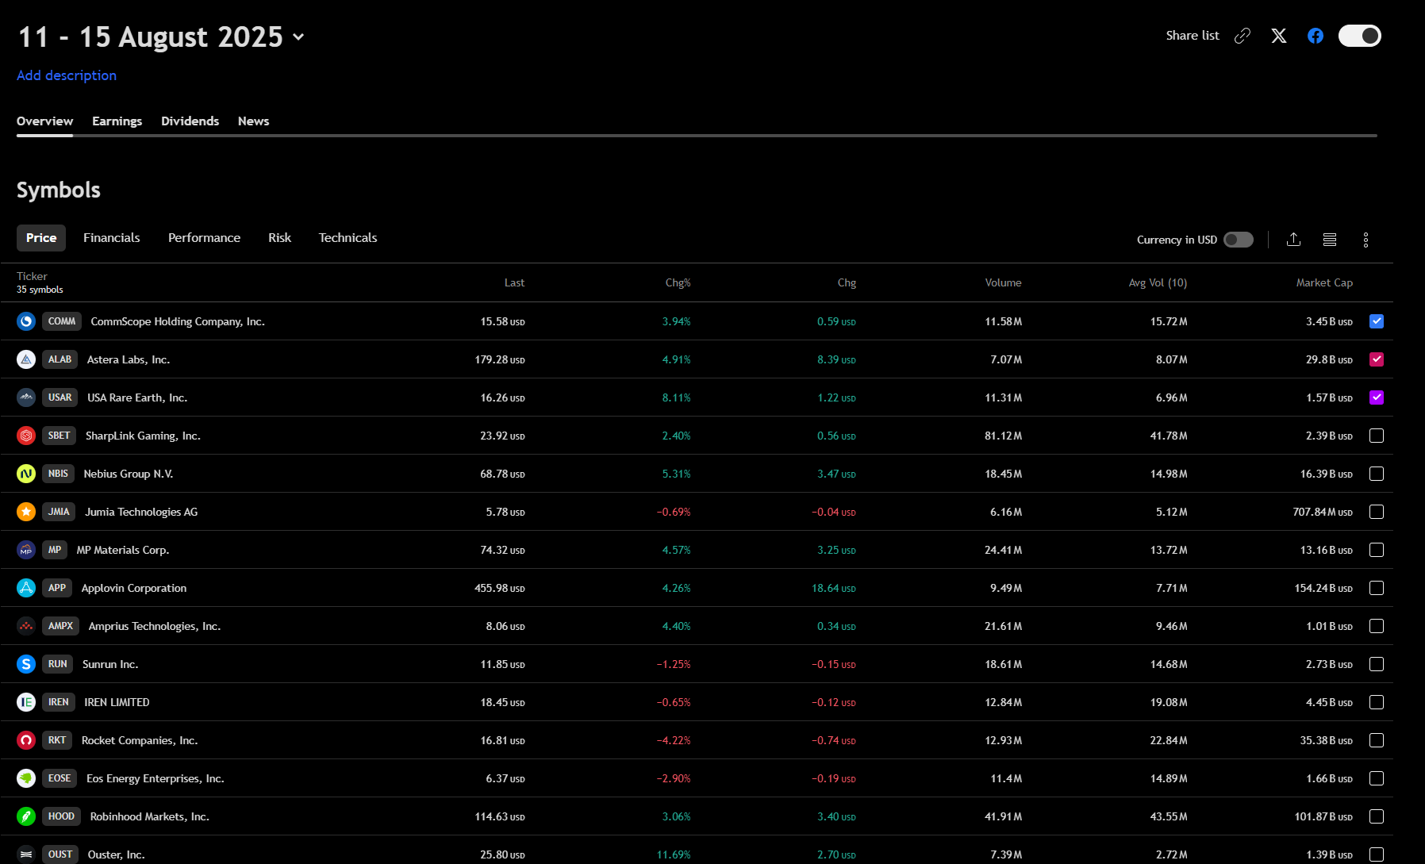Click the IREN LIMITED logo icon
Image resolution: width=1425 pixels, height=864 pixels.
pos(26,702)
